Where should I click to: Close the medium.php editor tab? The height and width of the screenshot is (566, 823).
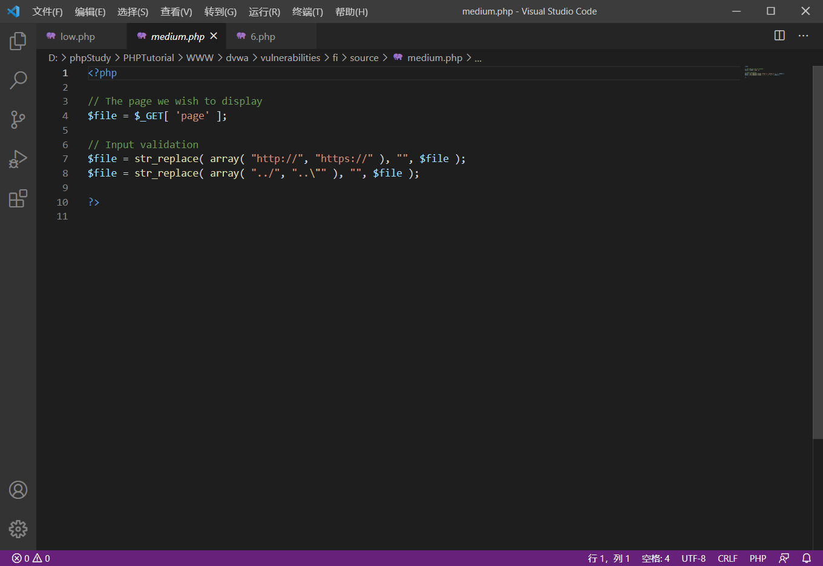click(214, 36)
